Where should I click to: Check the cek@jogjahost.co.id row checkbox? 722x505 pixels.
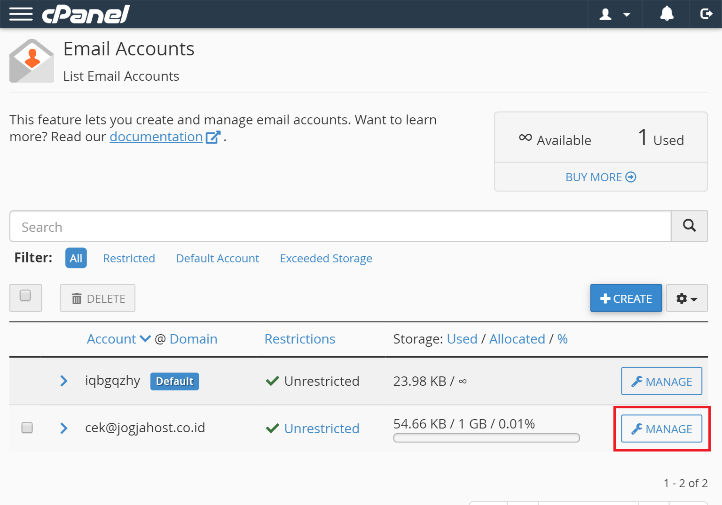[x=27, y=428]
